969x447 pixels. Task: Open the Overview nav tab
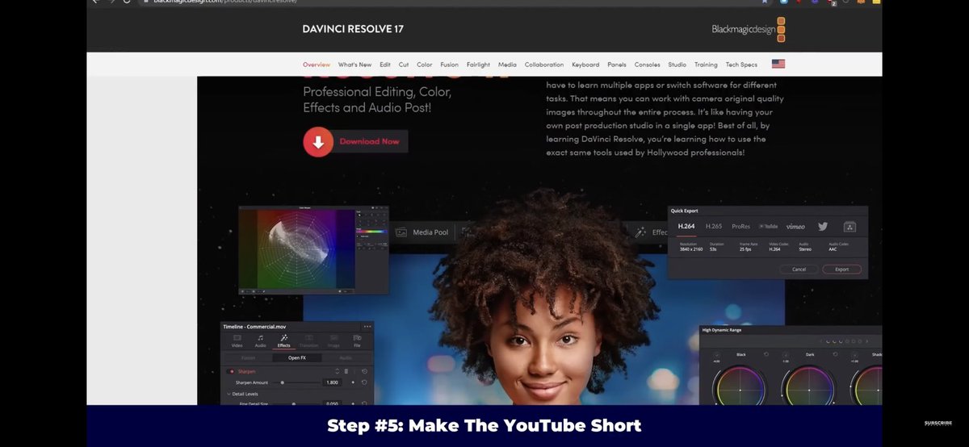click(317, 65)
